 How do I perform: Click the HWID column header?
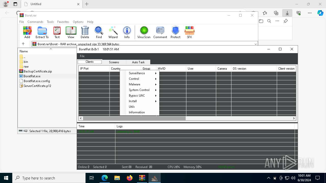coord(171,69)
